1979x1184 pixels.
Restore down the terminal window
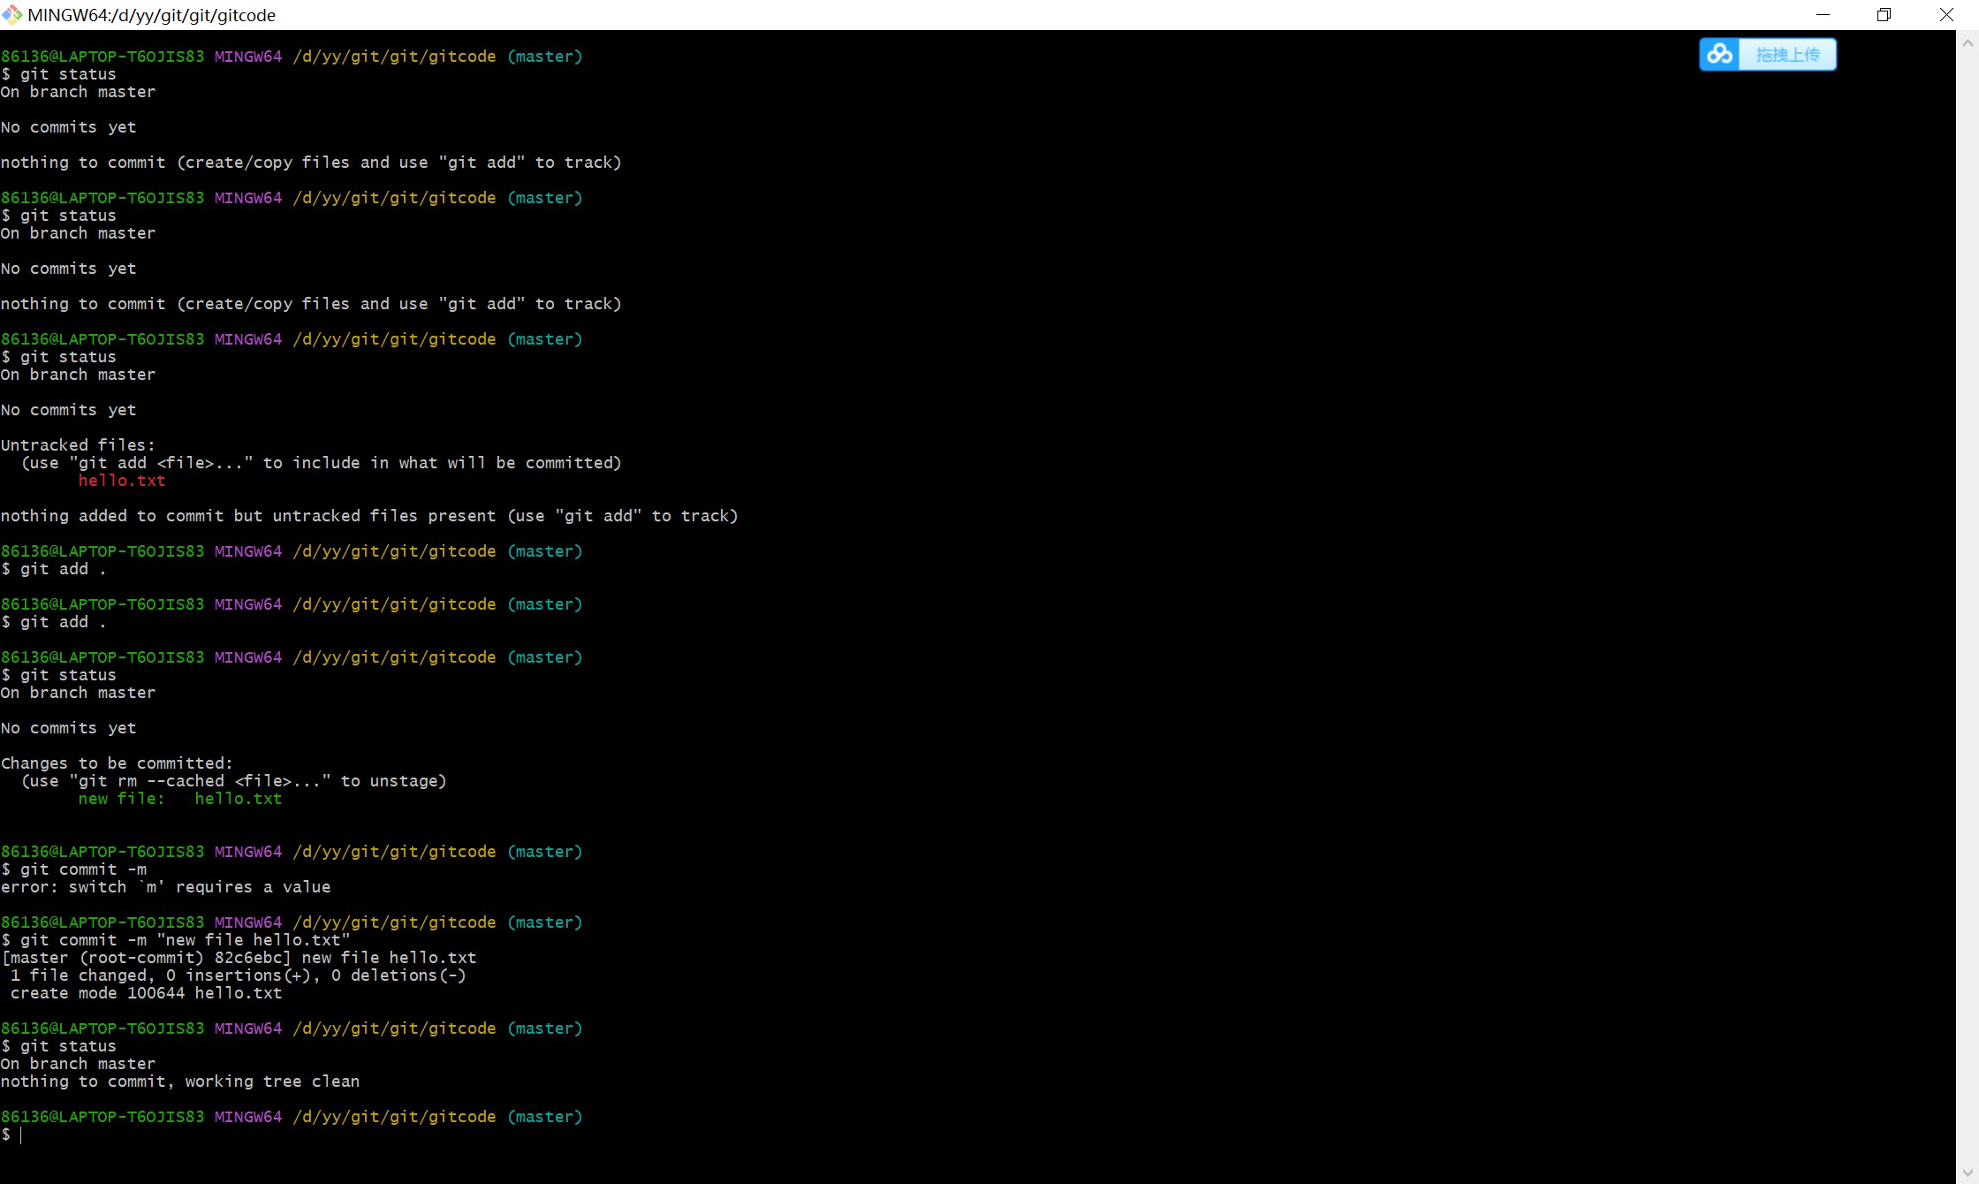[1884, 15]
